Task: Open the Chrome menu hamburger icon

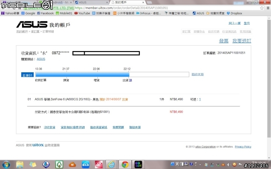Action: coord(268,8)
